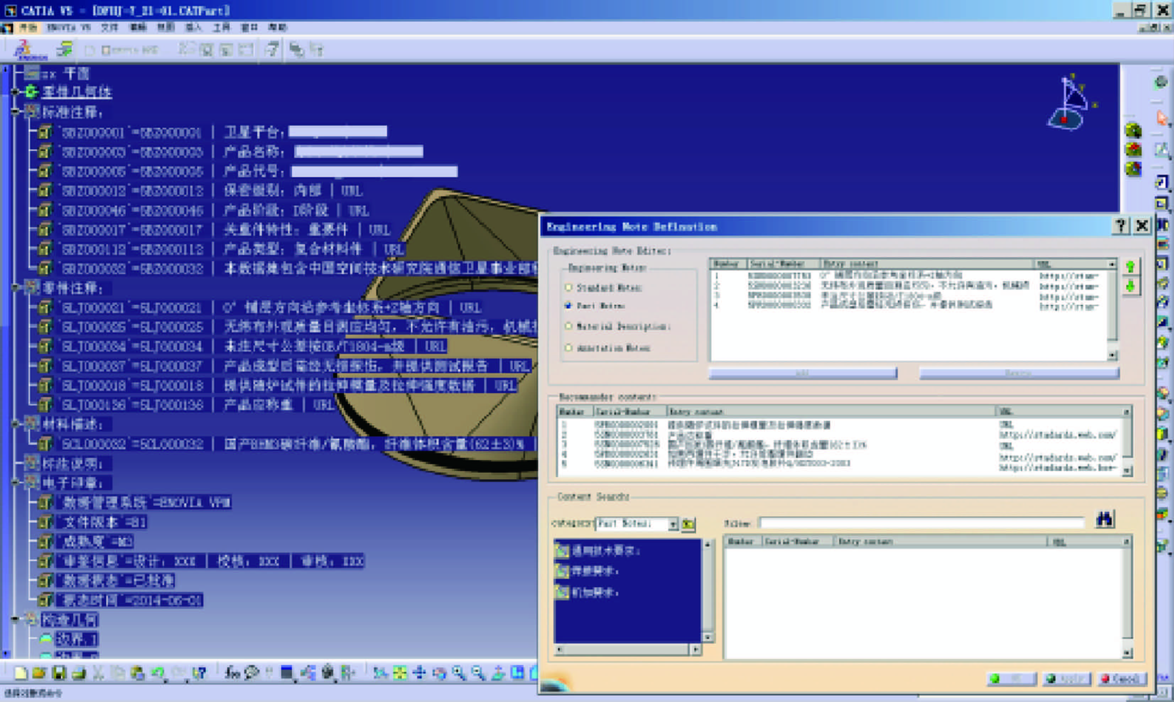This screenshot has width=1174, height=702.
Task: Select the Material Description radio button
Action: point(568,326)
